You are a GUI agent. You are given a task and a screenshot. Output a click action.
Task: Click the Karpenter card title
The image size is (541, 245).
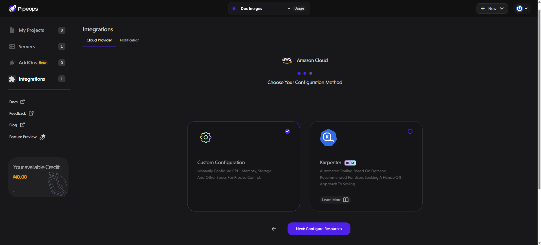click(330, 162)
